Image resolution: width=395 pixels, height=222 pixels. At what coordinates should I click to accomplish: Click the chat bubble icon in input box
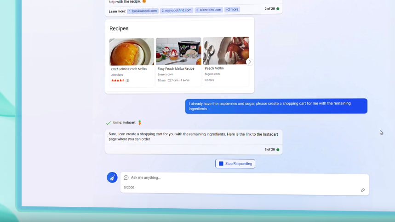tap(126, 178)
